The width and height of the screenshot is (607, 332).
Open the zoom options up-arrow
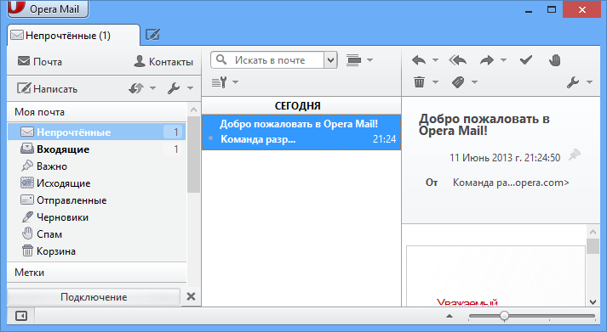pyautogui.click(x=450, y=316)
